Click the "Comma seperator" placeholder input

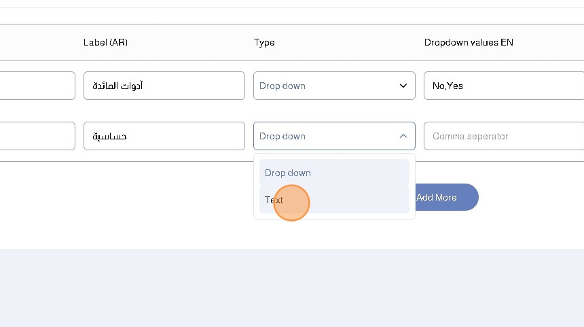coord(503,136)
